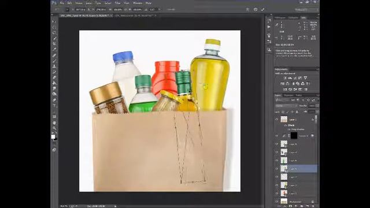The height and width of the screenshot is (208, 370).
Task: Click the create new layer icon
Action: click(307, 206)
